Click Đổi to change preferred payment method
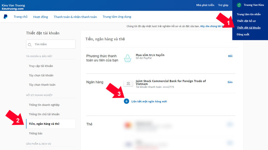Viewport: 268px width, 150px height. (x=230, y=56)
